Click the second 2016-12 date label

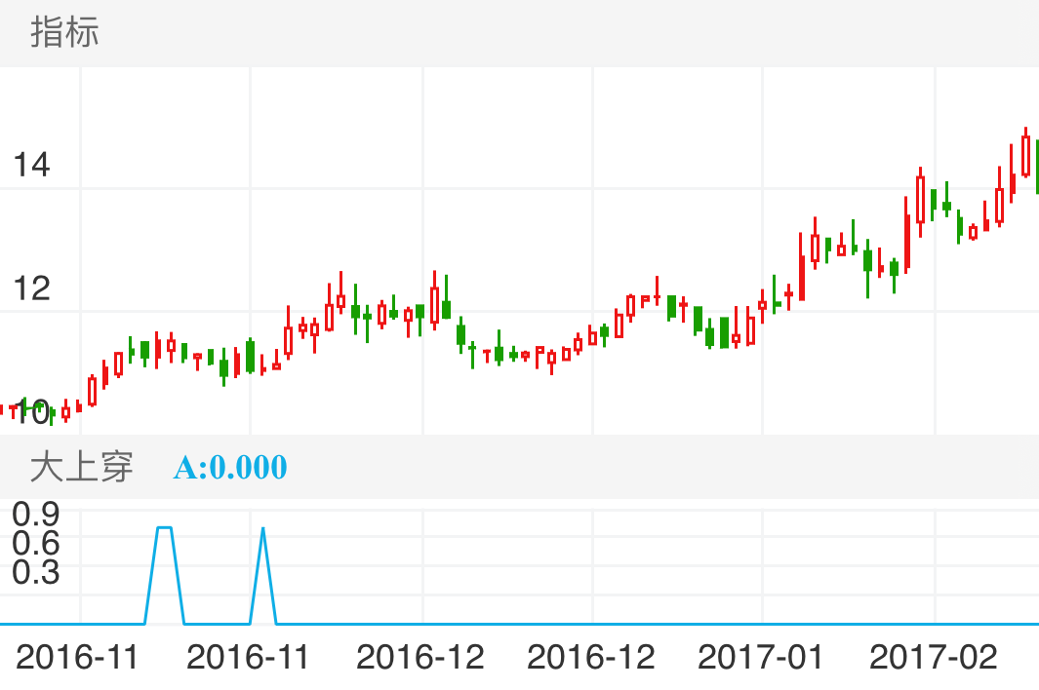point(591,657)
